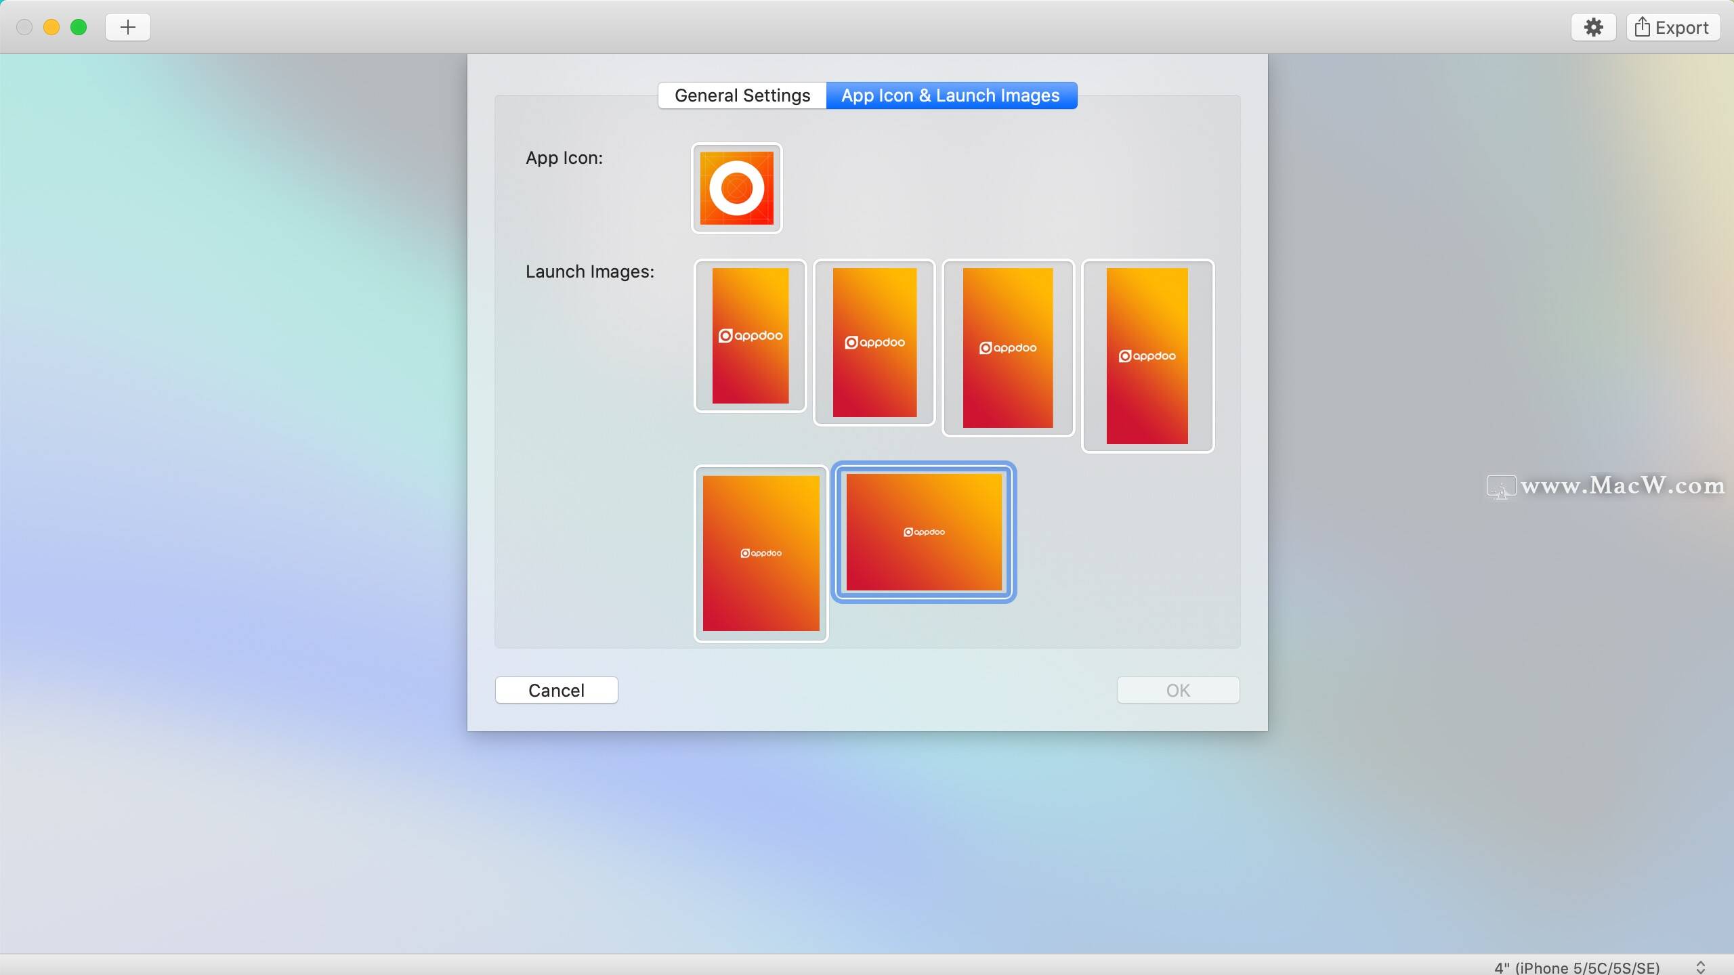Click the plus icon to create new project

pyautogui.click(x=126, y=27)
